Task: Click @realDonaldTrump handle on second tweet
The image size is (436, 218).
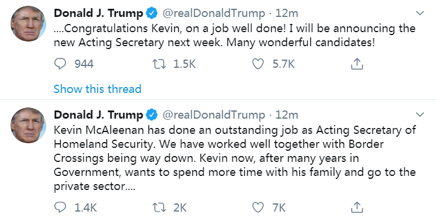Action: [213, 115]
